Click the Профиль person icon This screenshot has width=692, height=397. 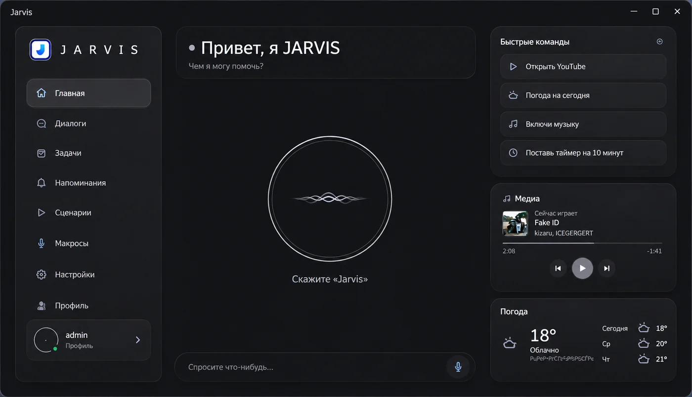pyautogui.click(x=42, y=306)
